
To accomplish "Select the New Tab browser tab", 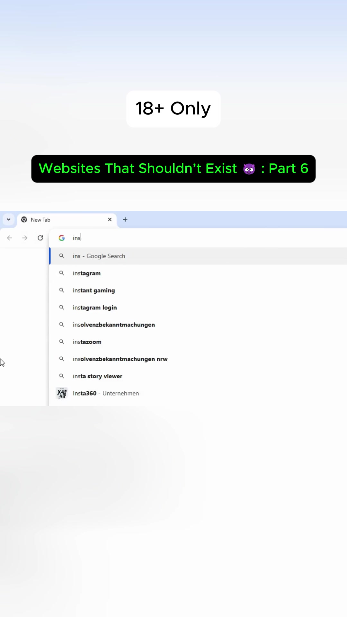I will [67, 220].
